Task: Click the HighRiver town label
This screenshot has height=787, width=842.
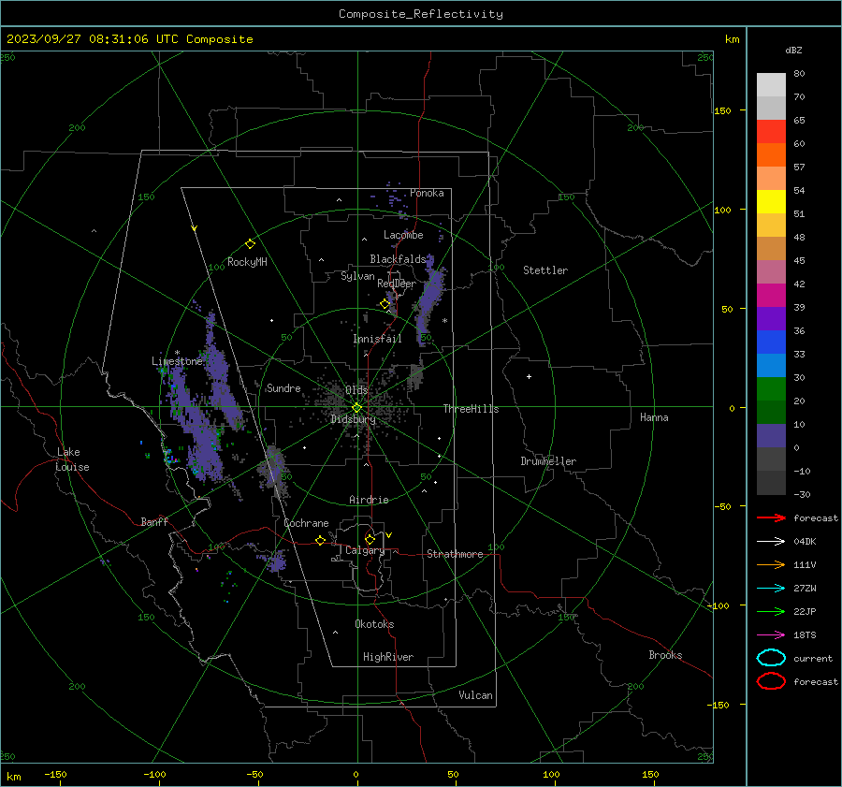Action: point(388,657)
